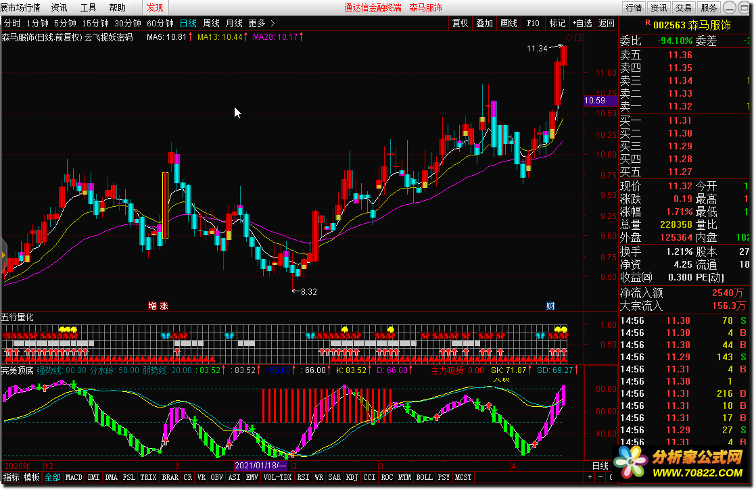Select the PSY indicator tab
The height and width of the screenshot is (490, 756).
444,477
